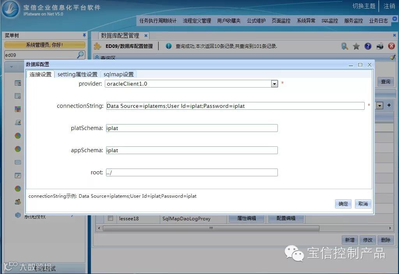Click the root input field
This screenshot has height=274, width=399.
[x=192, y=172]
